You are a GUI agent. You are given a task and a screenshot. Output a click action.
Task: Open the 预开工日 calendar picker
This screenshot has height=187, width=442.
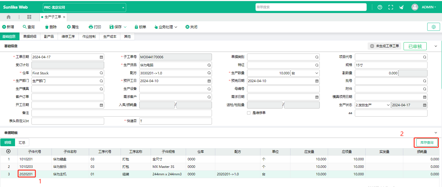(209, 81)
